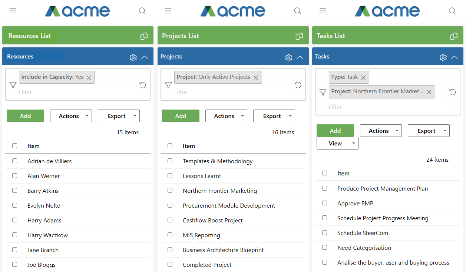The image size is (466, 272).
Task: Click Item column header in Resources list
Action: [33, 146]
